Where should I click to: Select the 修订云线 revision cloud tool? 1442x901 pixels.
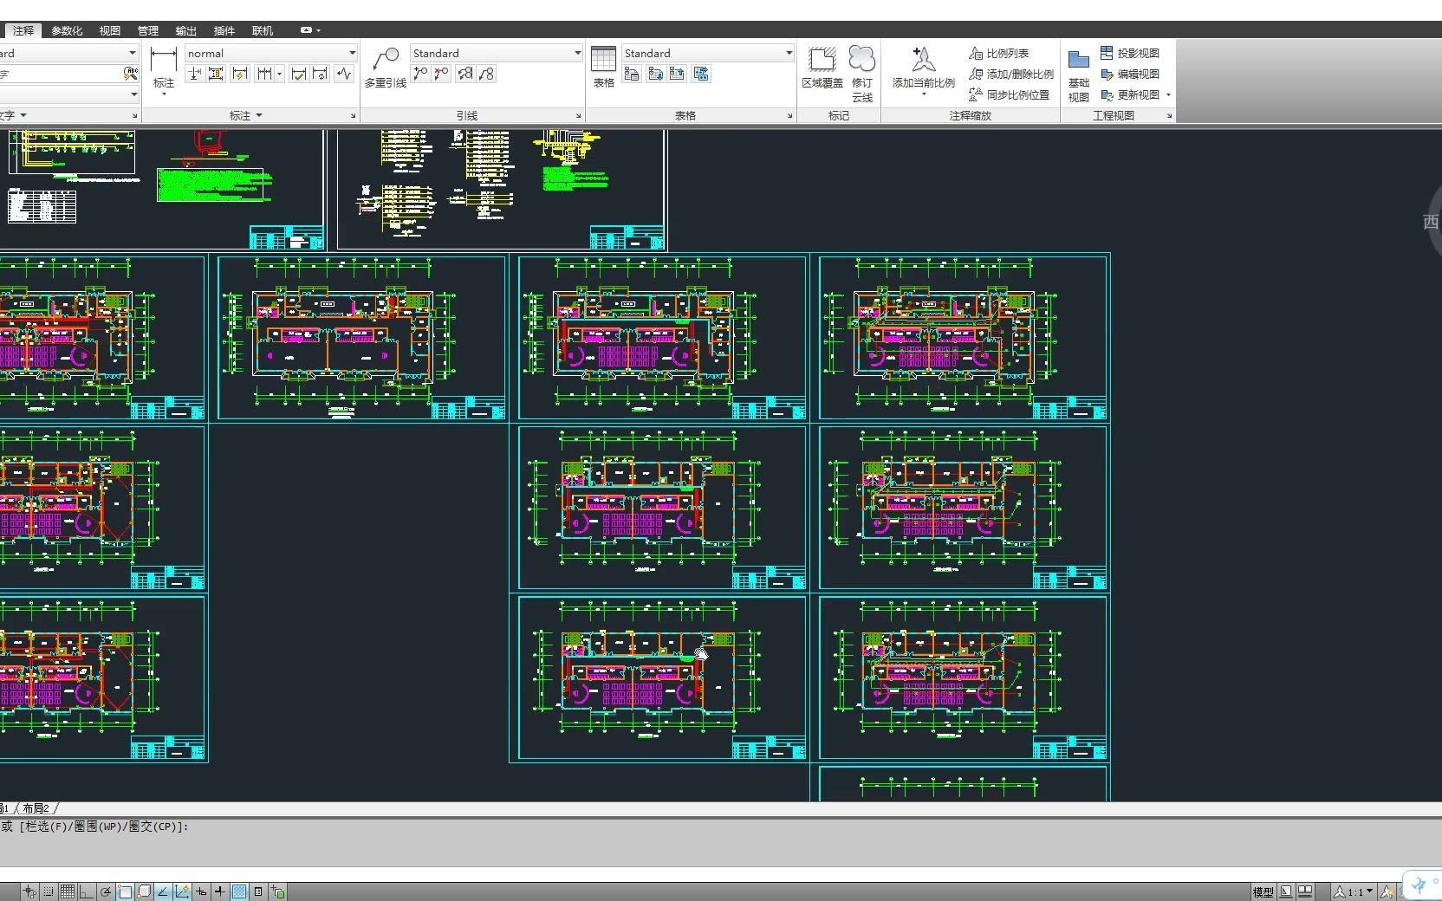[x=862, y=74]
